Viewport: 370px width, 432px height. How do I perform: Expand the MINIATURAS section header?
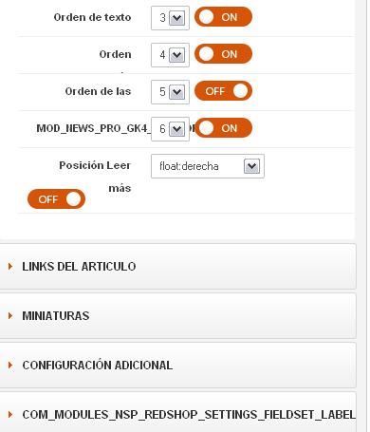(x=177, y=315)
